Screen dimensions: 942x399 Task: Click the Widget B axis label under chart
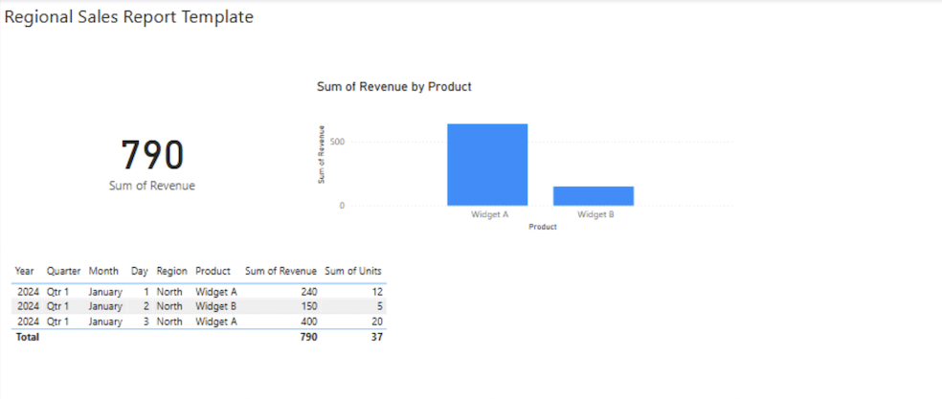click(x=595, y=215)
